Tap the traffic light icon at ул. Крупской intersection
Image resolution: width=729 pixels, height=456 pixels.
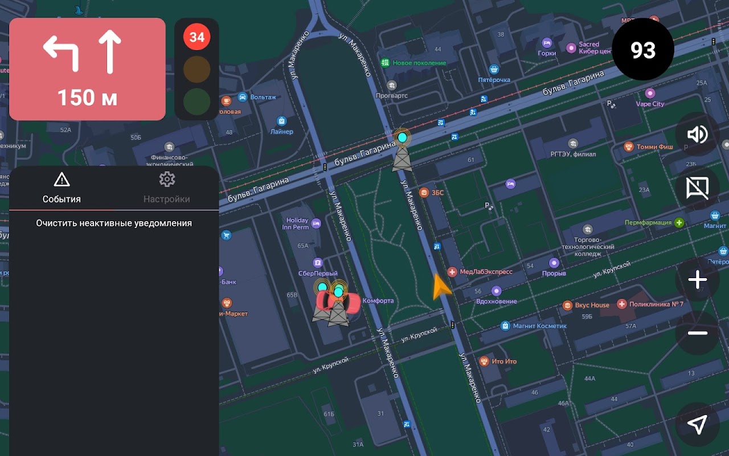click(453, 325)
